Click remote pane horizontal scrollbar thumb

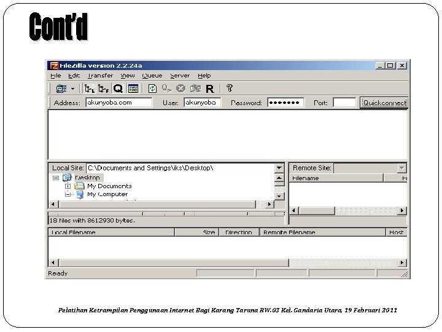coord(317,211)
